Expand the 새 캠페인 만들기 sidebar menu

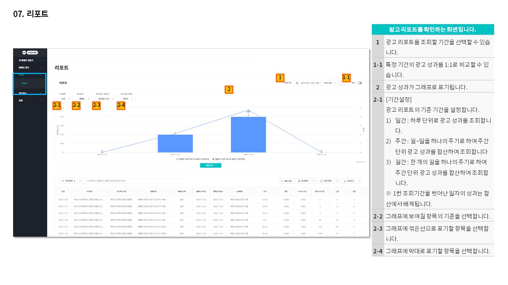point(30,60)
